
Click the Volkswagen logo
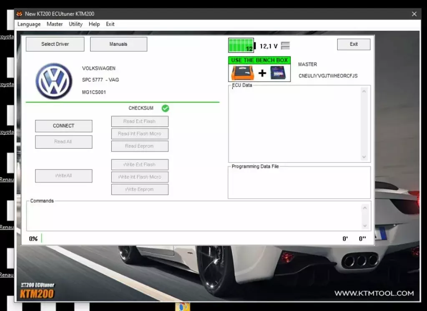pyautogui.click(x=54, y=81)
